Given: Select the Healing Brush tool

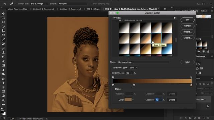Looking at the screenshot, I should point(3,44).
